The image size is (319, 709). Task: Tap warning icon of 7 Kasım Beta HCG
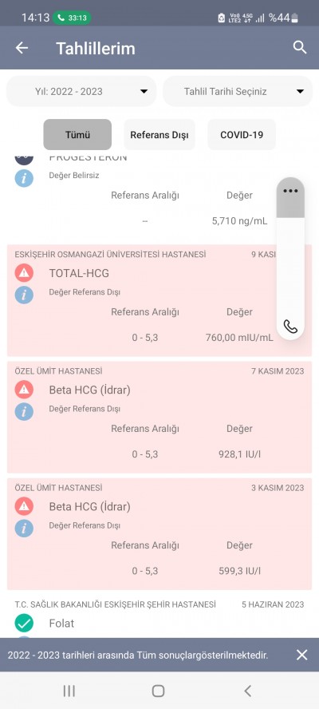(24, 390)
